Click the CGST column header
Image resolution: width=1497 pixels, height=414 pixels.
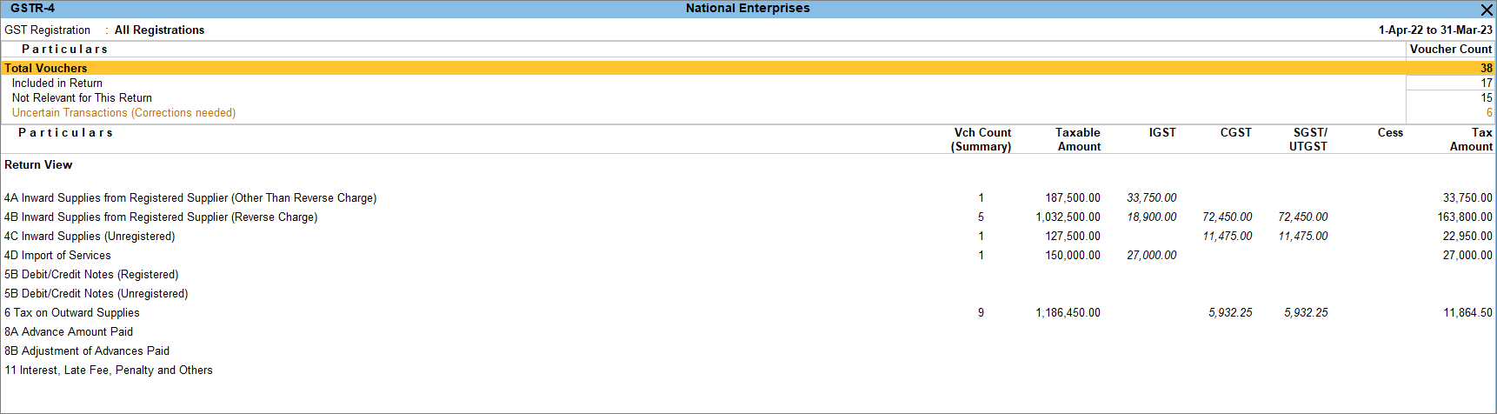1235,133
